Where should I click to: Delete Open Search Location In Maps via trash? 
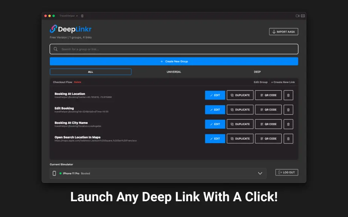pos(288,139)
